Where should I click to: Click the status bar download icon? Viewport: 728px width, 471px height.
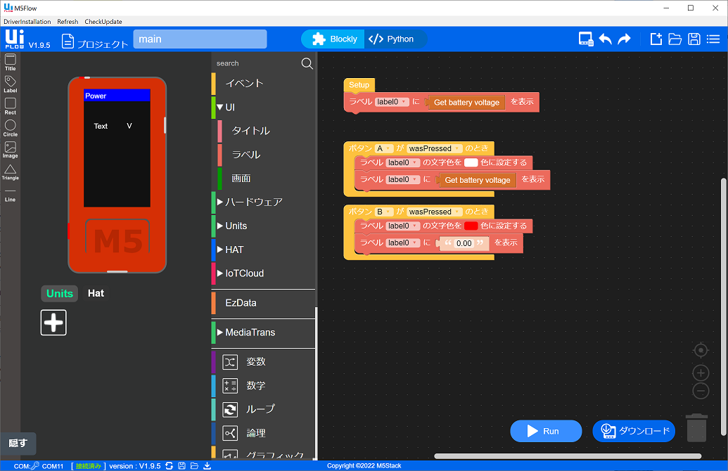tap(207, 465)
